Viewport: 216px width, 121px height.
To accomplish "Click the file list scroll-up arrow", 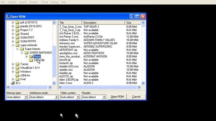I will point(143,23).
